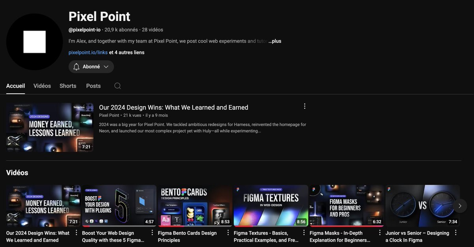
Task: Open title Junior vs Senior – Designing a Clock
Action: coord(417,236)
